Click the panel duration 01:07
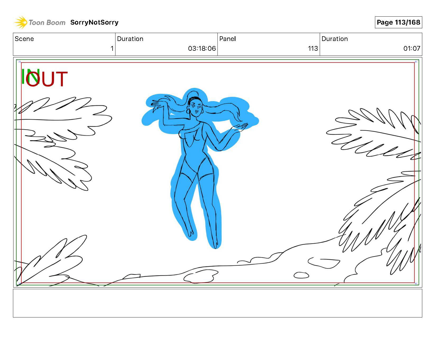436x337 pixels. [x=412, y=48]
